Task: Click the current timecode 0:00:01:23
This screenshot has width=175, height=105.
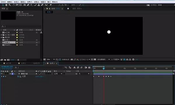Action: pos(7,67)
